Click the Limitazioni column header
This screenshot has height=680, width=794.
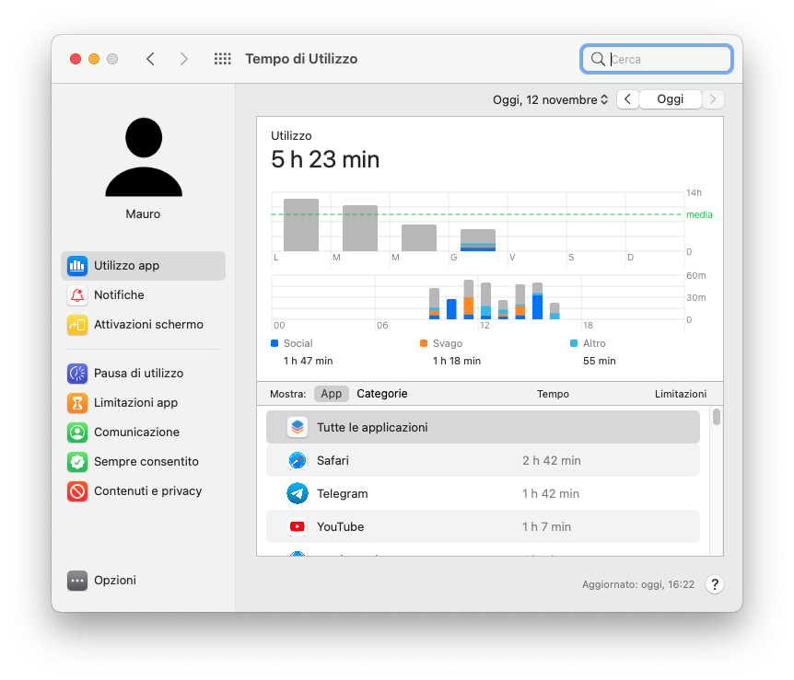click(680, 394)
